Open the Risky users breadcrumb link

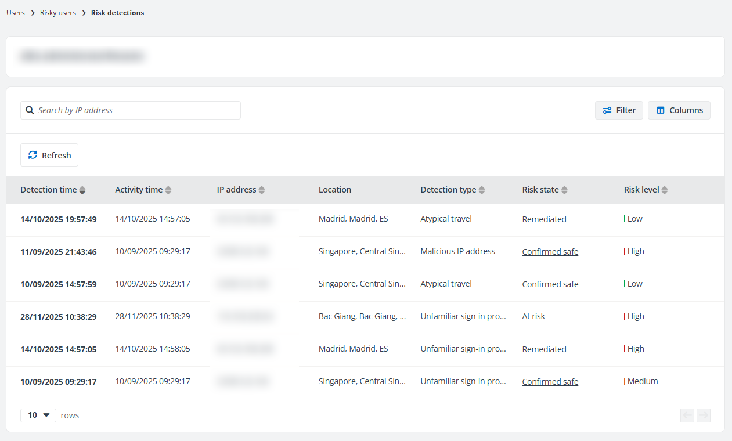point(58,12)
